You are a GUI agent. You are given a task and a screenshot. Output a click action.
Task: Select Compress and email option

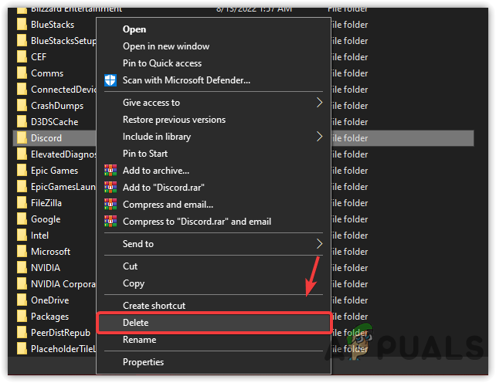(x=168, y=205)
